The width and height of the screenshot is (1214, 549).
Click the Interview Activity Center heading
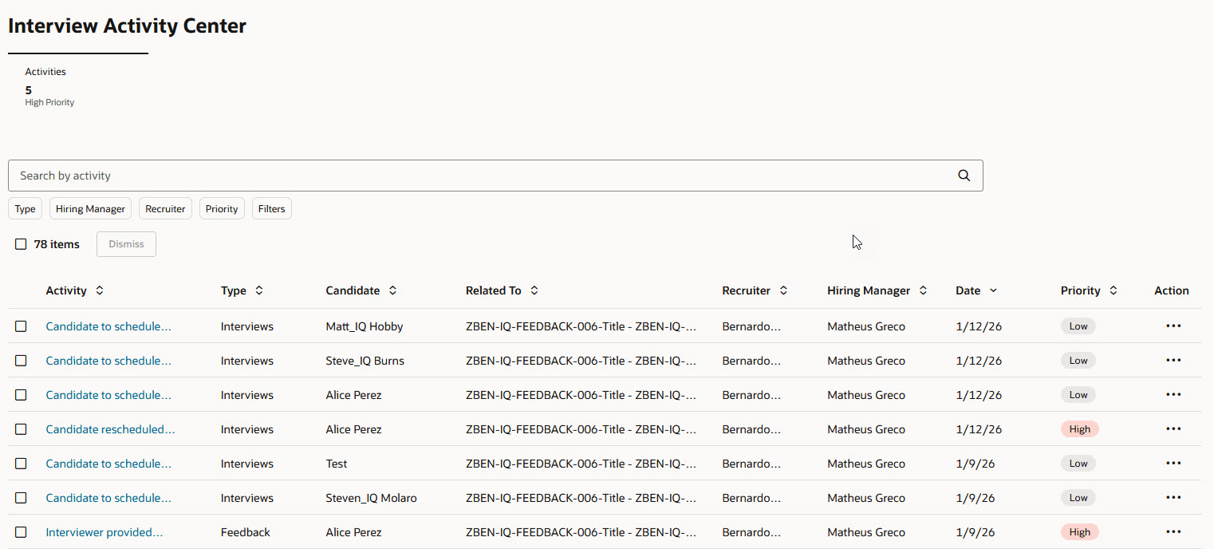tap(128, 26)
